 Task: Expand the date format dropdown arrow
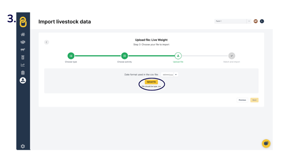tap(176, 75)
